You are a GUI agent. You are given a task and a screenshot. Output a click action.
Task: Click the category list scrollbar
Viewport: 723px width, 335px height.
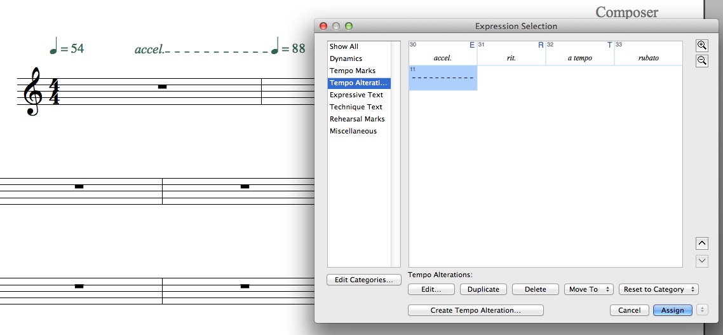[x=396, y=154]
